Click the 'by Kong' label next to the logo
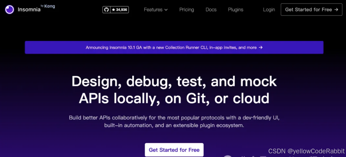 pos(48,6)
